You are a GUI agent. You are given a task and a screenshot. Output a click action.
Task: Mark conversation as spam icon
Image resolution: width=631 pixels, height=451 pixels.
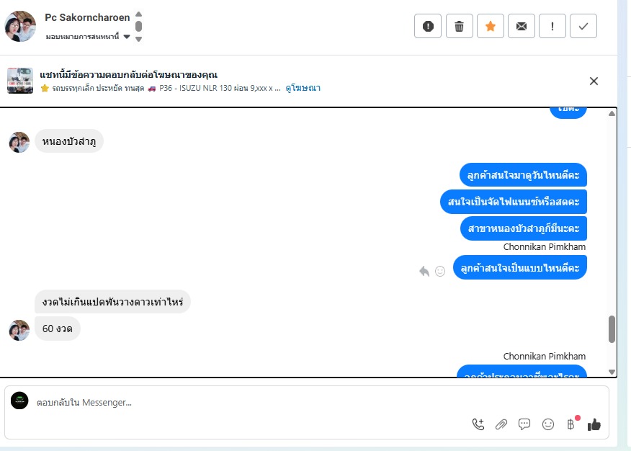coord(428,26)
